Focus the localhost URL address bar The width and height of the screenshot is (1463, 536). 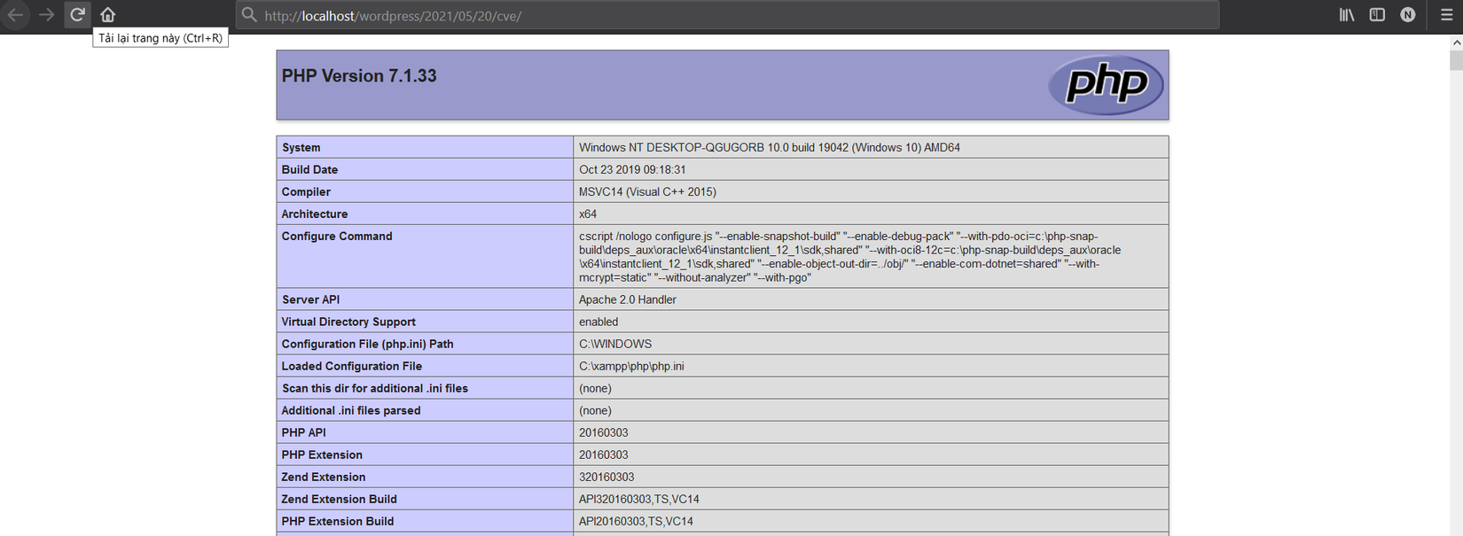coord(727,15)
